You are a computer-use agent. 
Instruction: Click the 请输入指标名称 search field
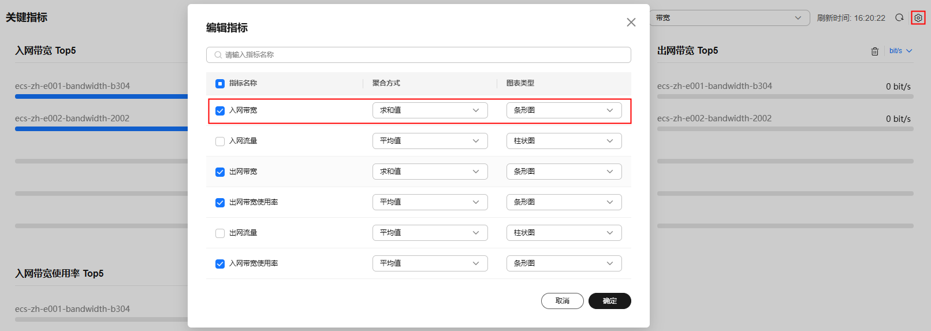click(418, 55)
